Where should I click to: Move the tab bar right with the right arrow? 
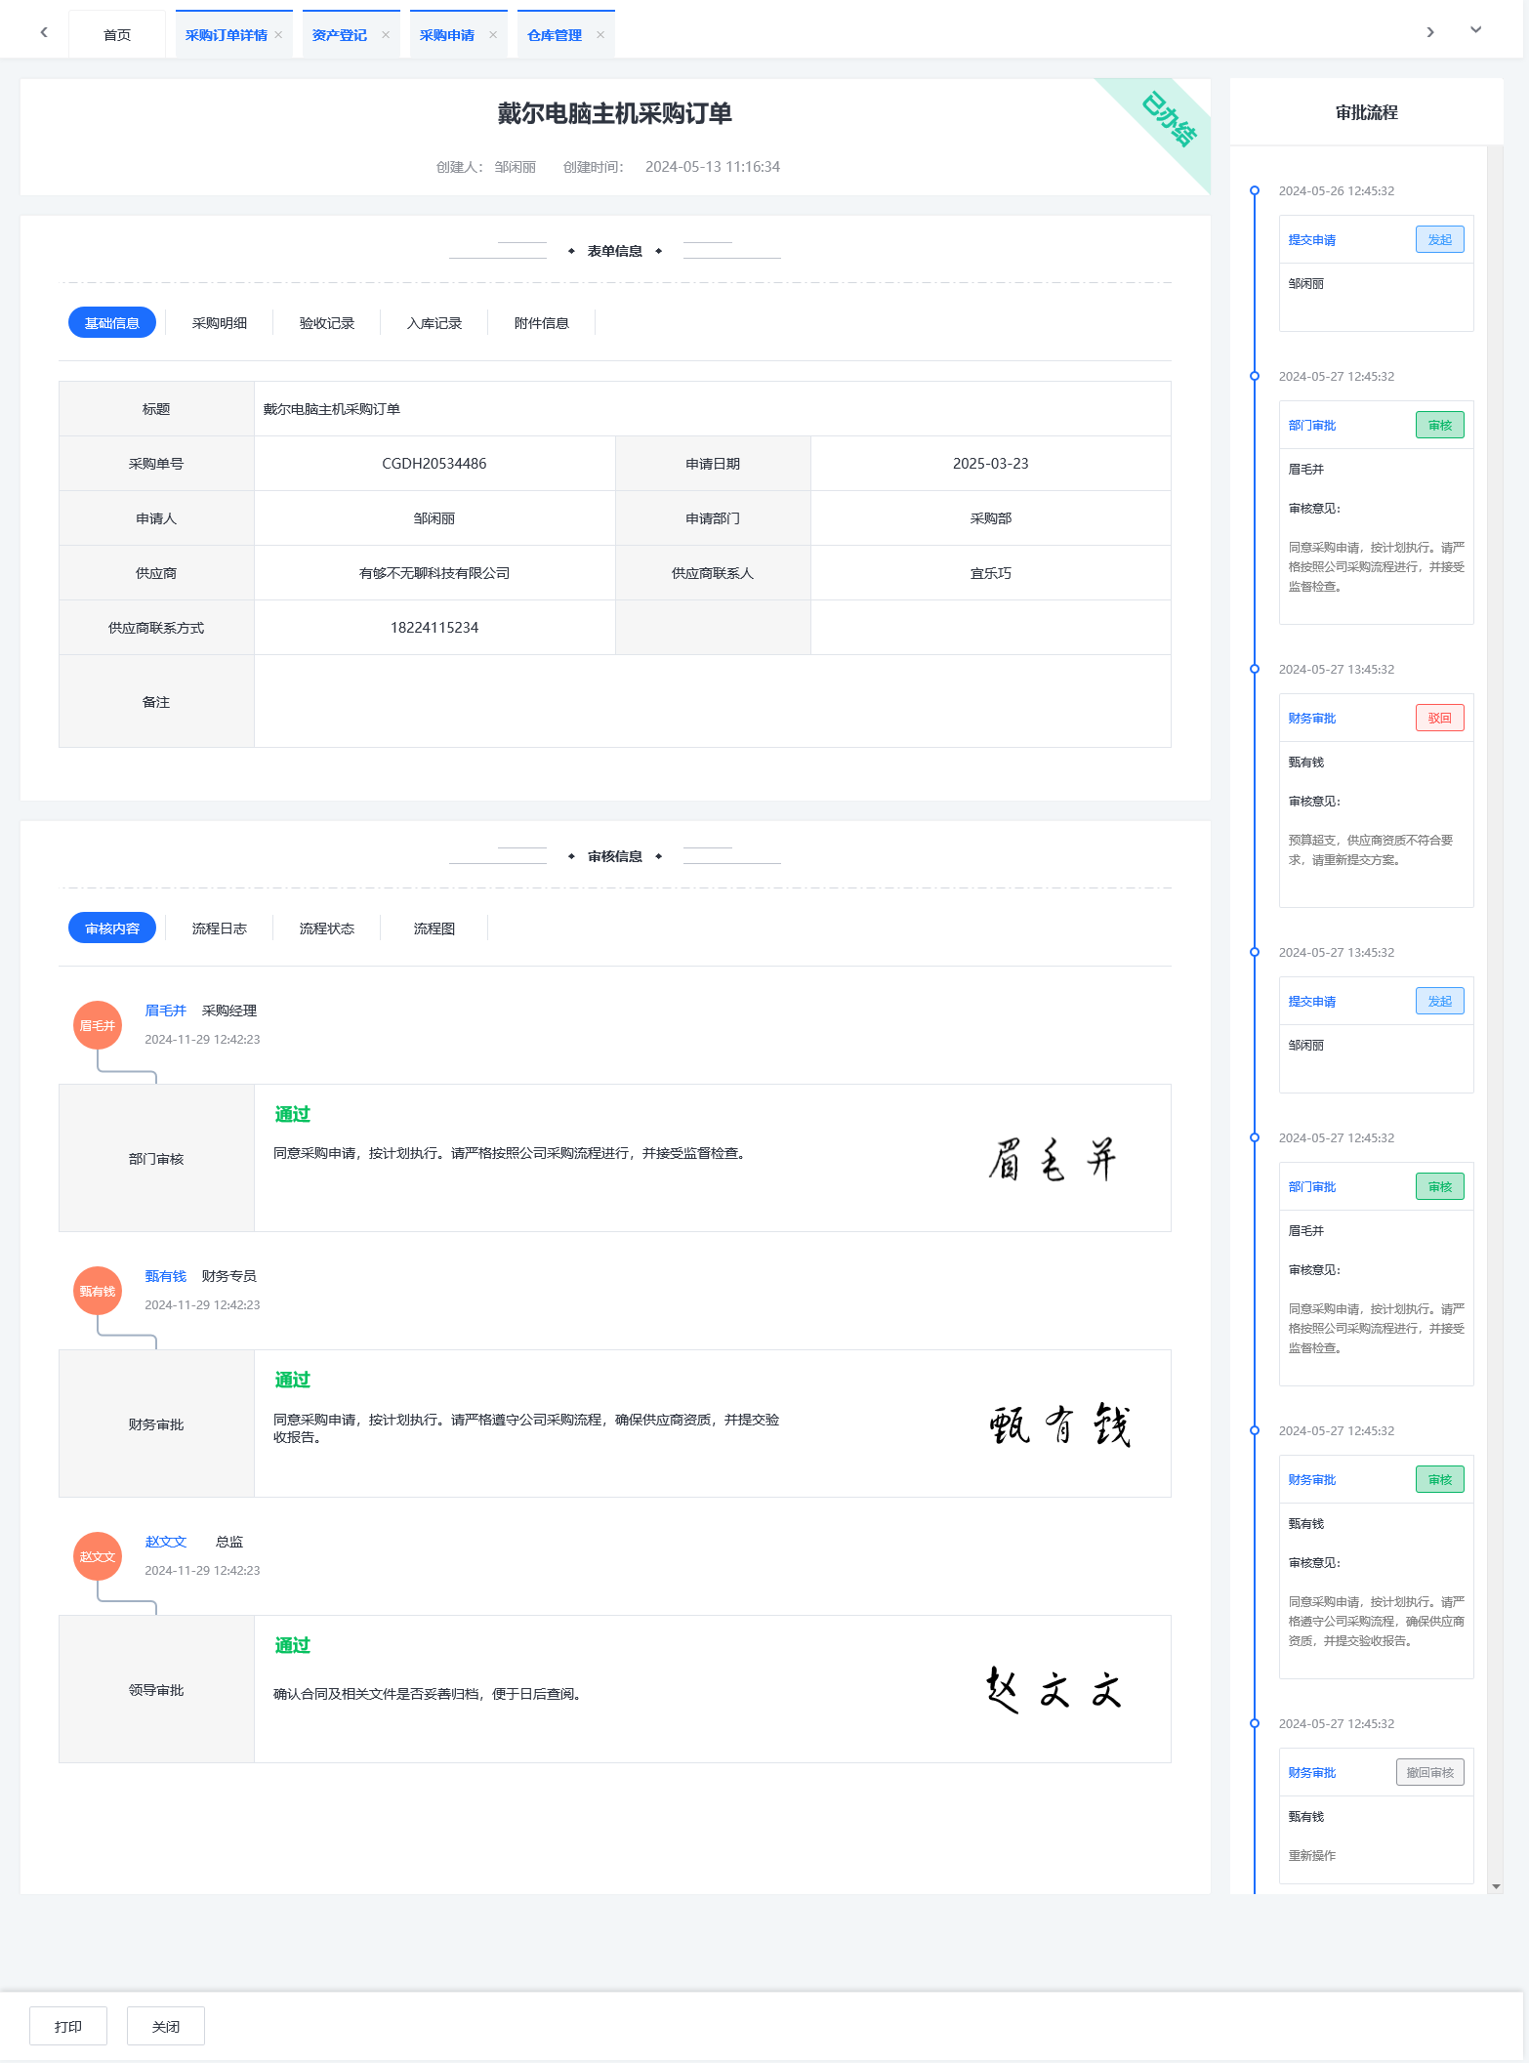point(1430,32)
